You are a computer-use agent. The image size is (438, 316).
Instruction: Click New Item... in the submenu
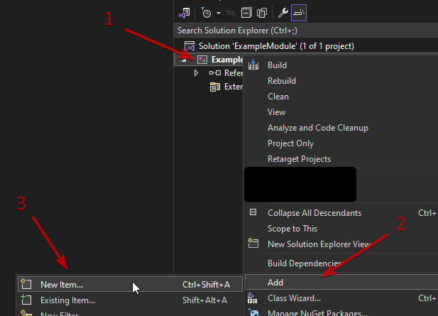pos(61,285)
